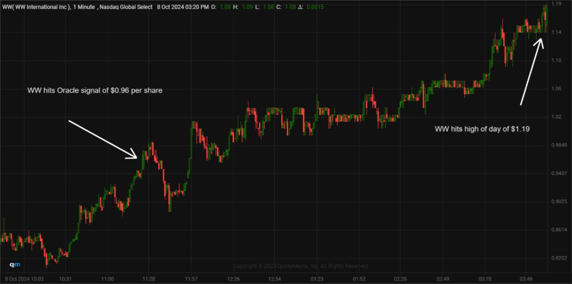572x284 pixels.
Task: Click the 02:20 time axis label
Action: tap(400, 279)
